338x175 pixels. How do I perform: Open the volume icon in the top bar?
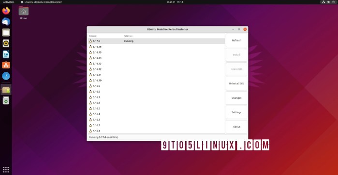click(x=328, y=2)
